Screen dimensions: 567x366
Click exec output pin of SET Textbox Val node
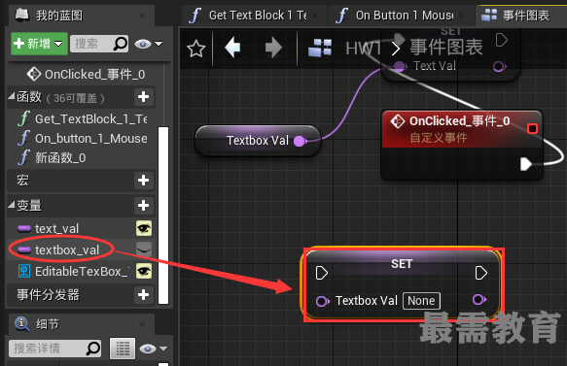[481, 273]
